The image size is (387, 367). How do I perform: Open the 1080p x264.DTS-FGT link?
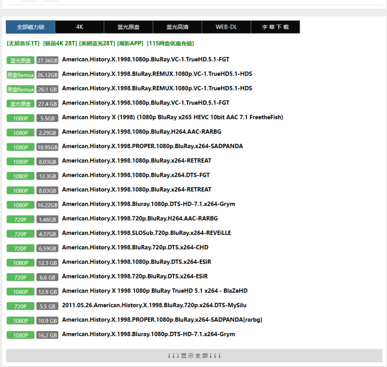[136, 175]
